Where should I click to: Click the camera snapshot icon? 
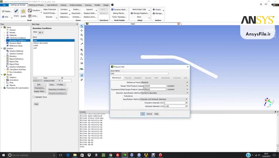(82, 63)
